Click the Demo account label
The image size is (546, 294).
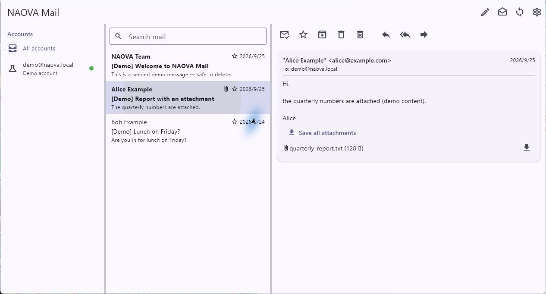pyautogui.click(x=40, y=73)
